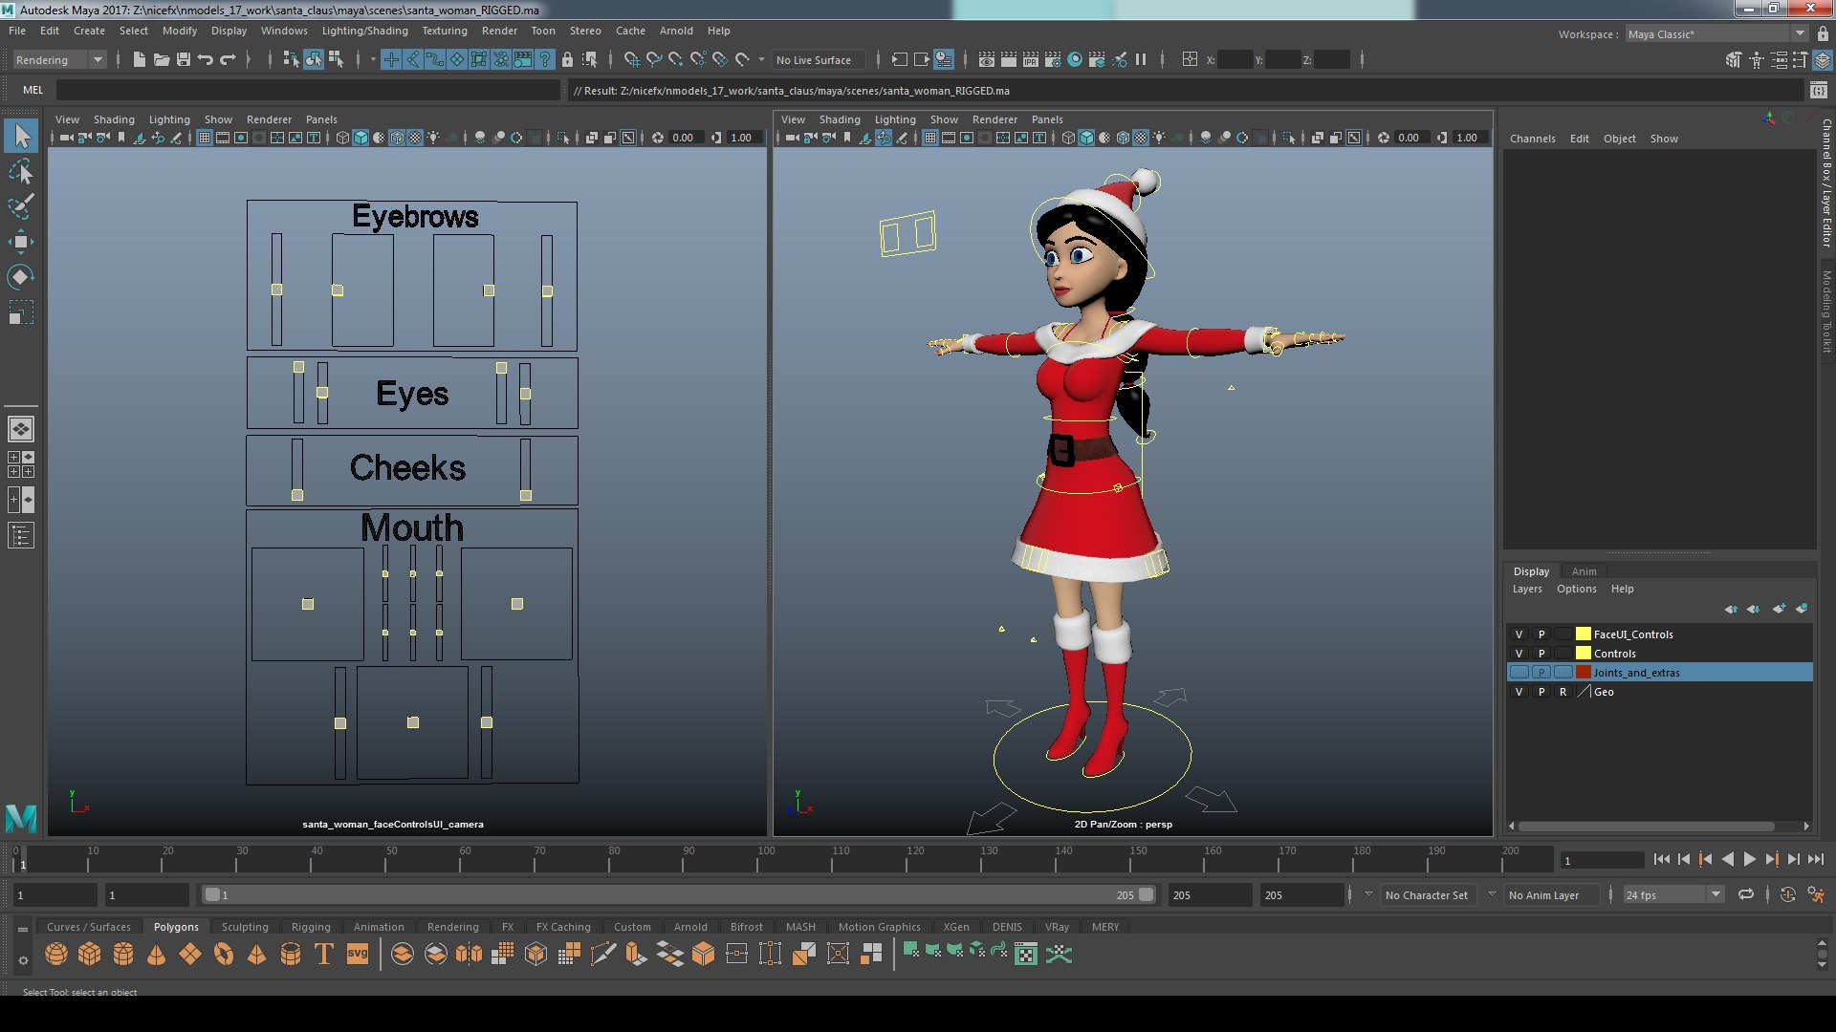Open the Lighting/Shading menu

click(364, 31)
